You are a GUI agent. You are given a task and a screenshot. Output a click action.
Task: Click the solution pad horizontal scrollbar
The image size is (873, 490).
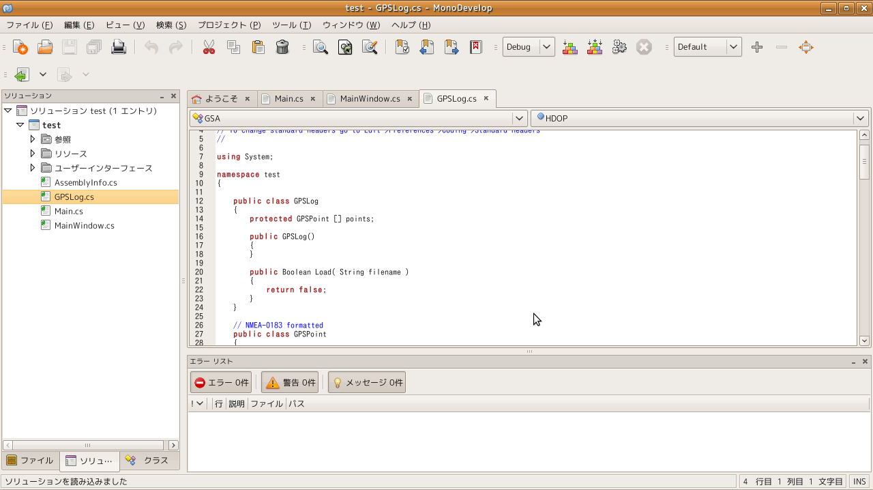point(91,445)
